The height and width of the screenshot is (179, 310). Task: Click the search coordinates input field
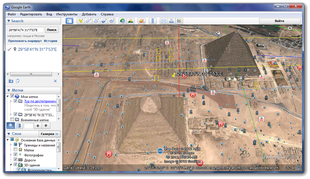click(x=26, y=30)
